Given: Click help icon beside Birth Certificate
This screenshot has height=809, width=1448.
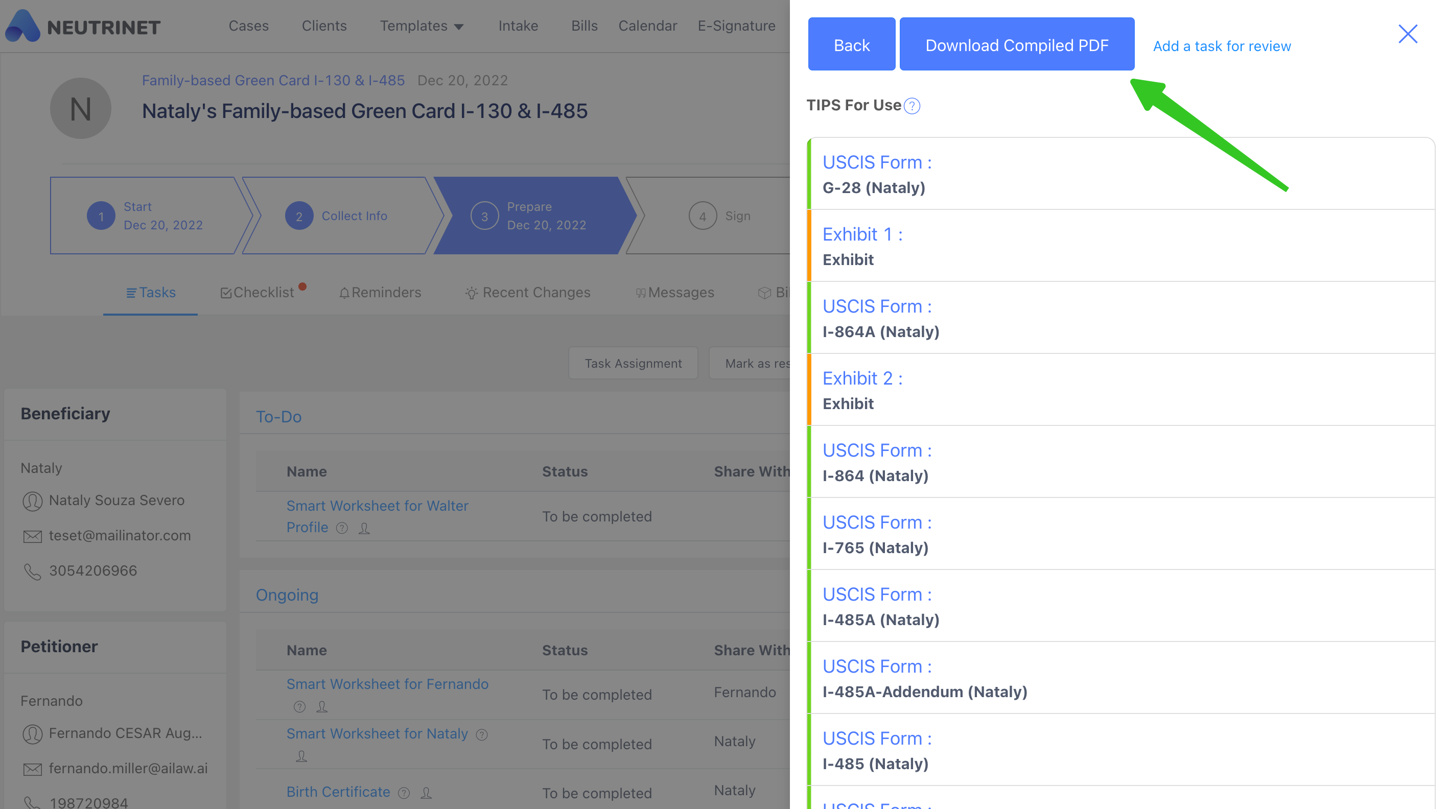Looking at the screenshot, I should (404, 793).
